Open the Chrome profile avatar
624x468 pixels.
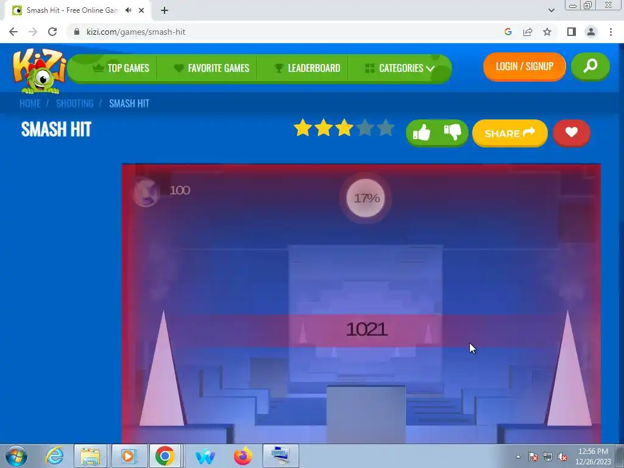(591, 32)
